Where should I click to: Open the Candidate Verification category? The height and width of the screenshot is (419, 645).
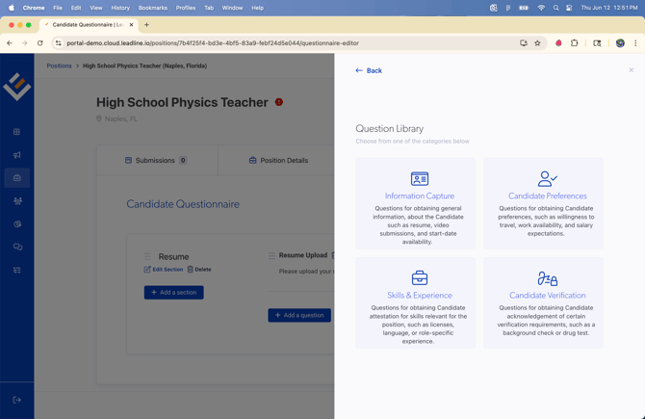pos(547,296)
